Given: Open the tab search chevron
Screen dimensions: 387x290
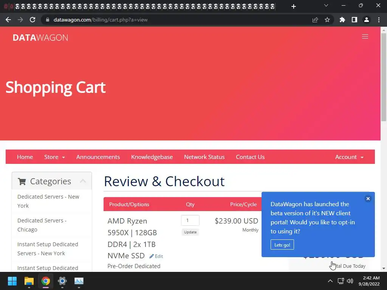Looking at the screenshot, I should (326, 5).
